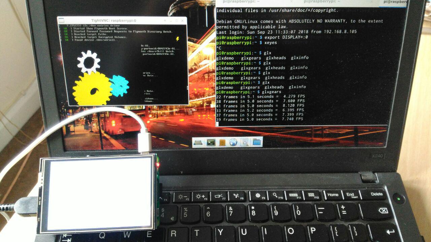Click the "4.279 FPS" output line
The image size is (431, 242).
[261, 96]
